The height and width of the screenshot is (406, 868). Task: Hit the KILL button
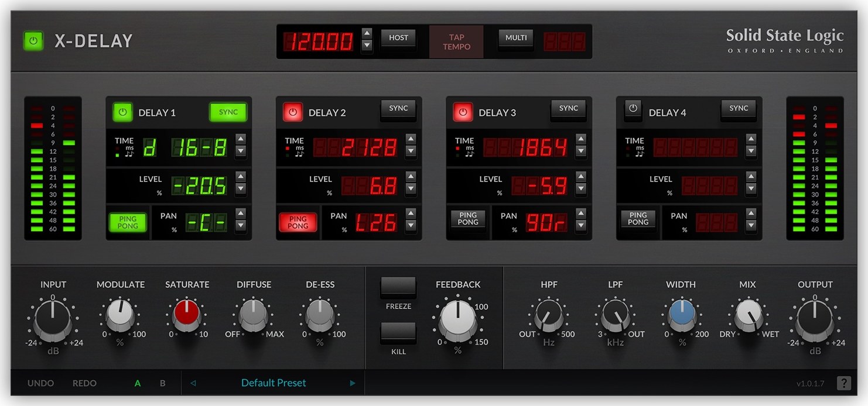point(398,333)
